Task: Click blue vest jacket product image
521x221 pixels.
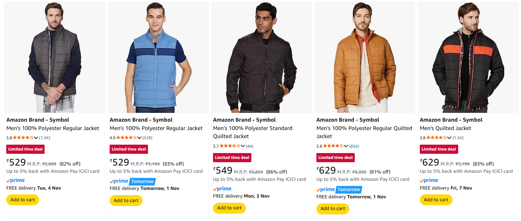Action: click(156, 57)
